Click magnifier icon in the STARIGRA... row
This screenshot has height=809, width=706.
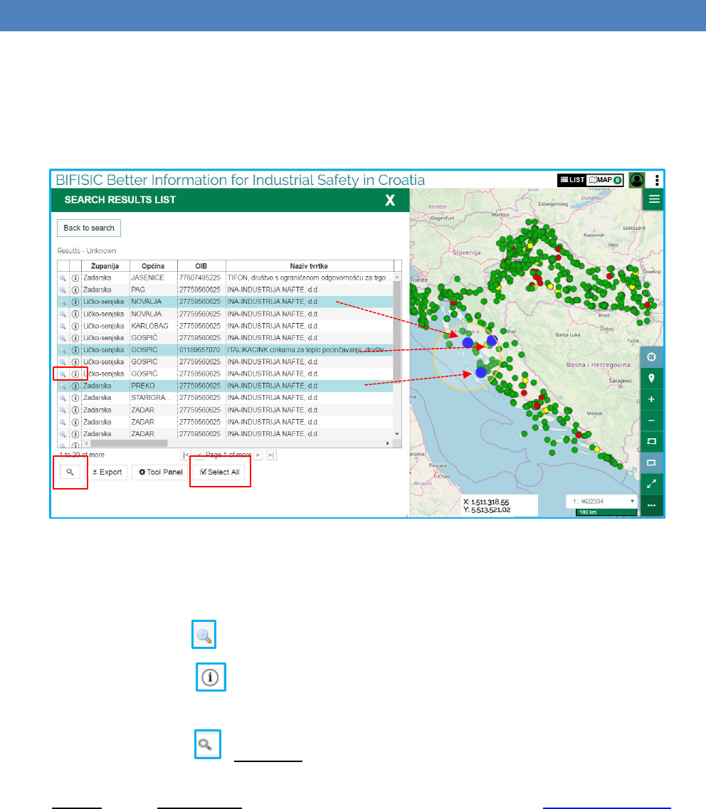click(x=63, y=398)
